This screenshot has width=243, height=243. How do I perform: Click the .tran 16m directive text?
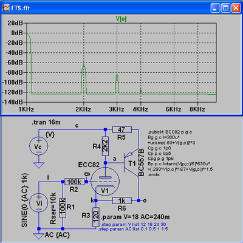coord(46,122)
